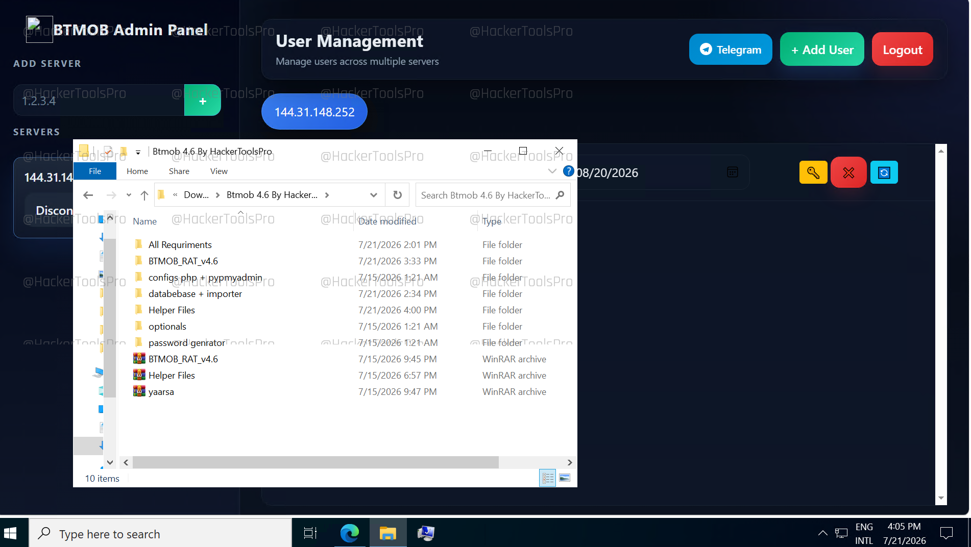The height and width of the screenshot is (547, 971).
Task: Select the All Requriments folder
Action: (180, 245)
